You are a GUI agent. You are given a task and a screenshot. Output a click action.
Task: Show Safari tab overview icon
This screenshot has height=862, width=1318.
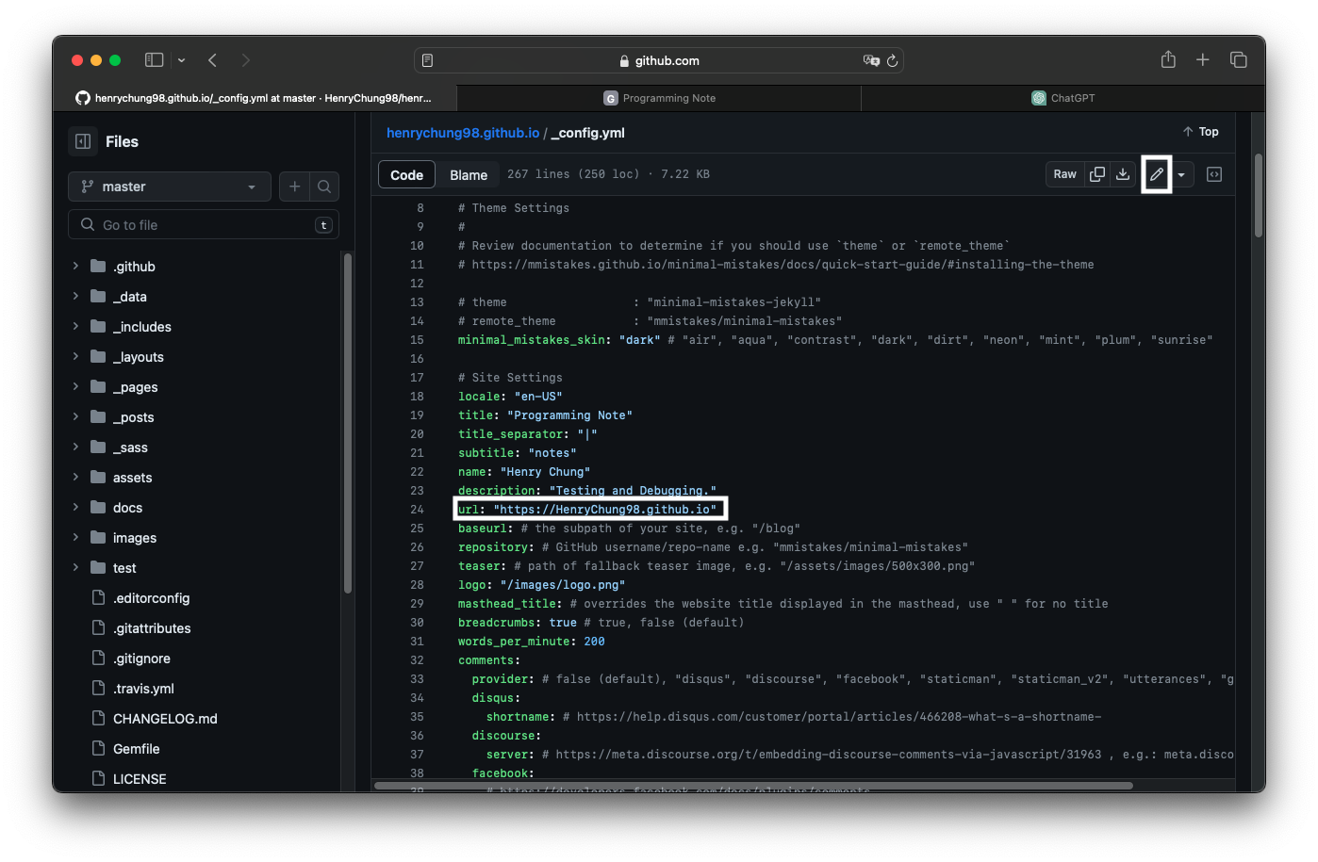pos(1239,60)
